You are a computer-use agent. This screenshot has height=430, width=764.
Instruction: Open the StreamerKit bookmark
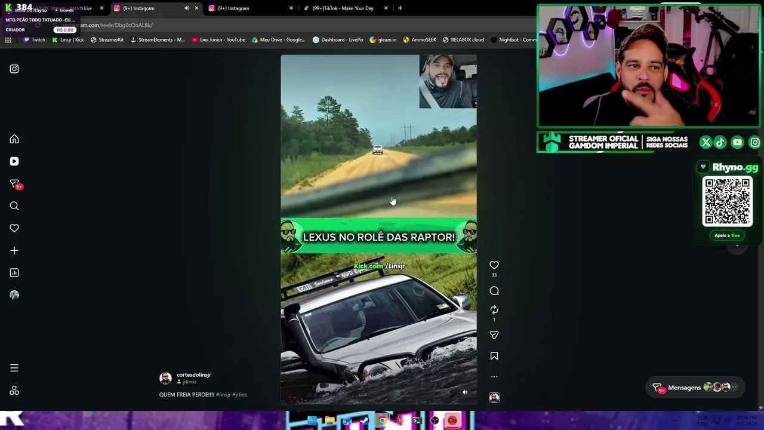click(107, 40)
